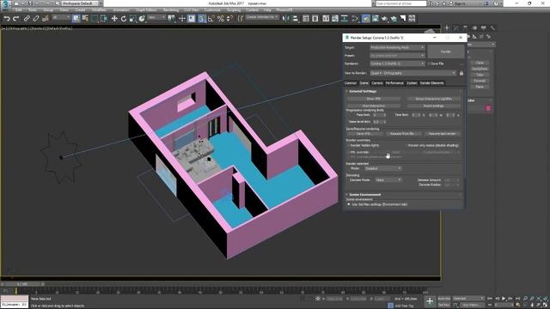Image resolution: width=550 pixels, height=309 pixels.
Task: Activate the Select and Rotate tool
Action: point(124,19)
